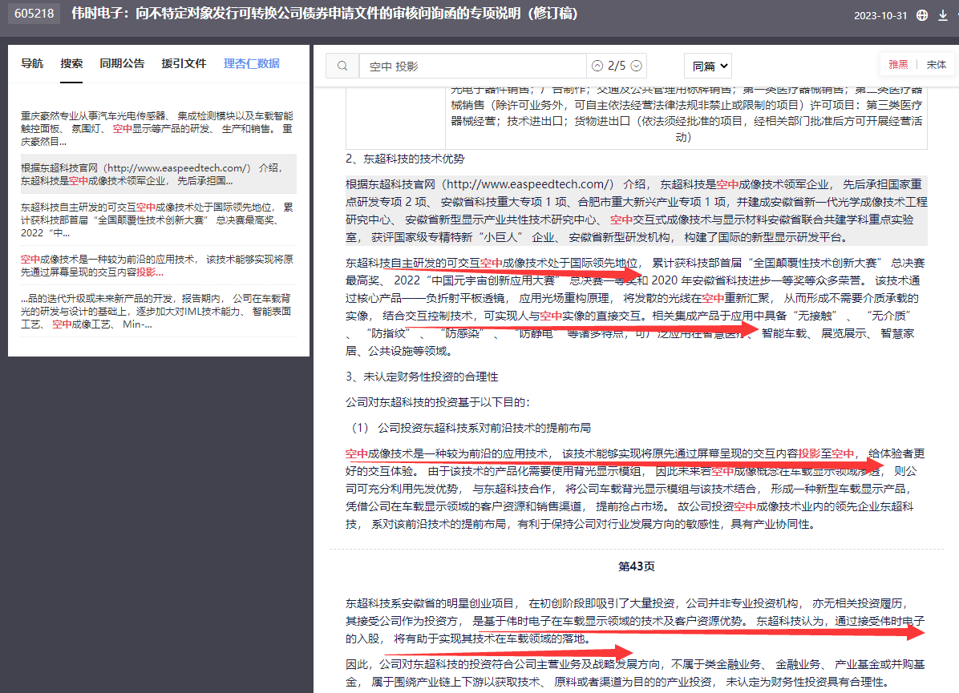Open the 同期公告 tab
Viewport: 959px width, 693px height.
pos(123,63)
